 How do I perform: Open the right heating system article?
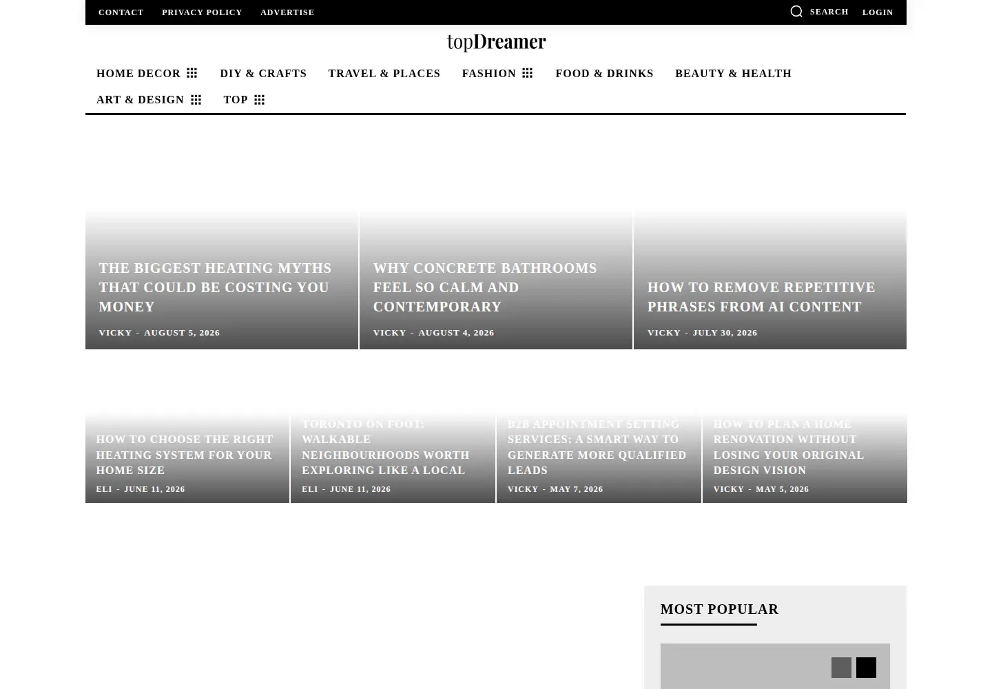[x=185, y=455]
